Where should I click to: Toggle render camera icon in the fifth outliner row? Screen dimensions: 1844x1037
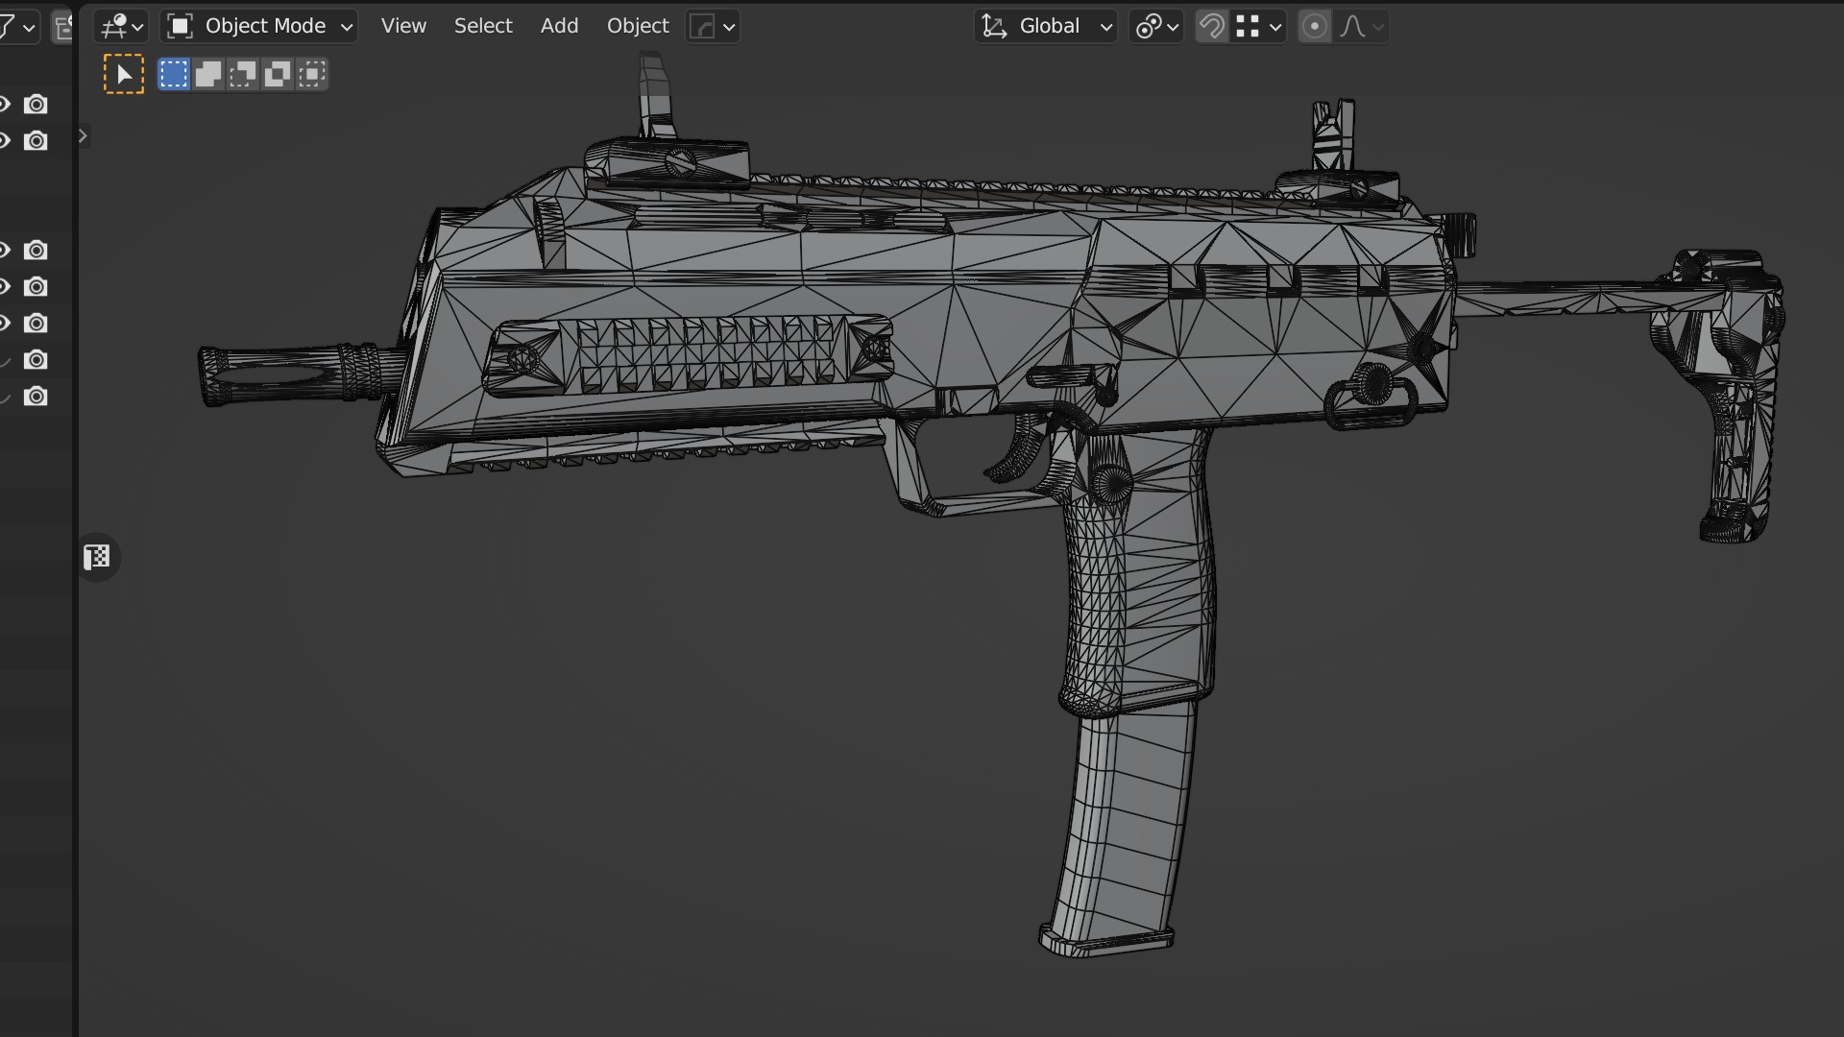click(36, 323)
